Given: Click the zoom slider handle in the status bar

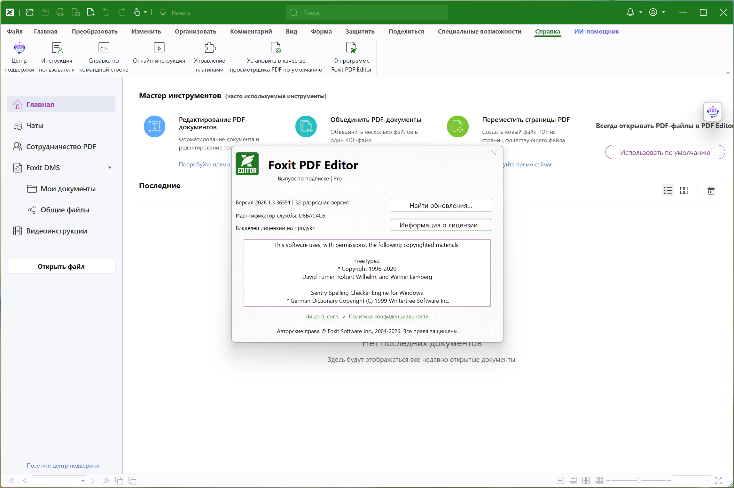Looking at the screenshot, I should (638, 481).
